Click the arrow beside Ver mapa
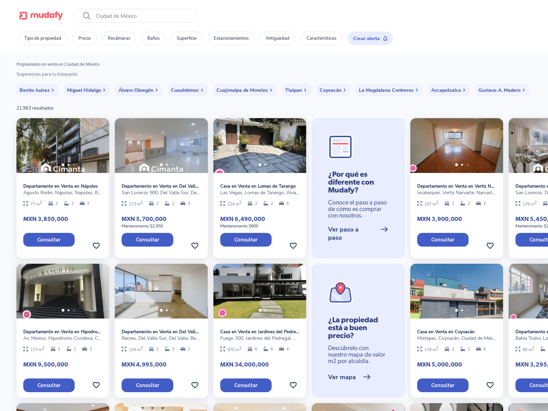The height and width of the screenshot is (411, 548). pyautogui.click(x=367, y=377)
